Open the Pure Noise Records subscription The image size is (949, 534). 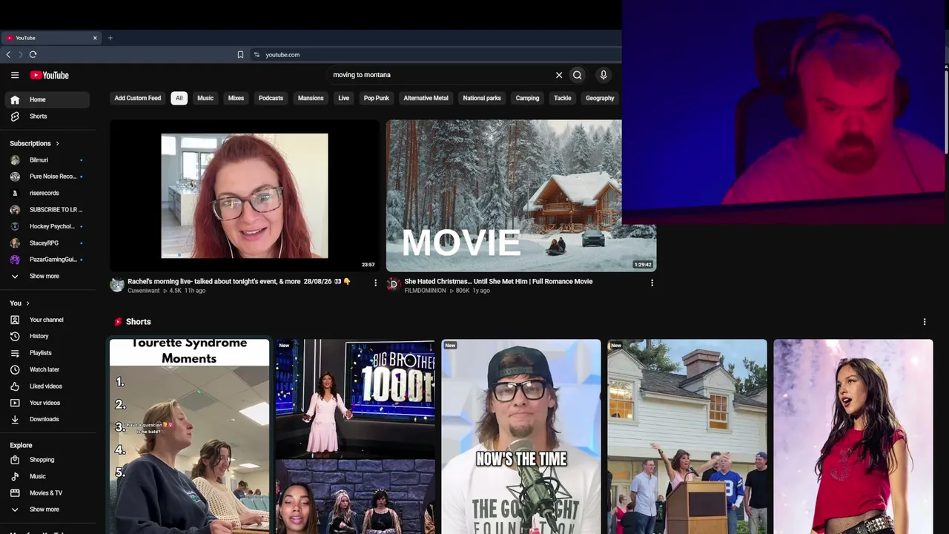pos(47,177)
